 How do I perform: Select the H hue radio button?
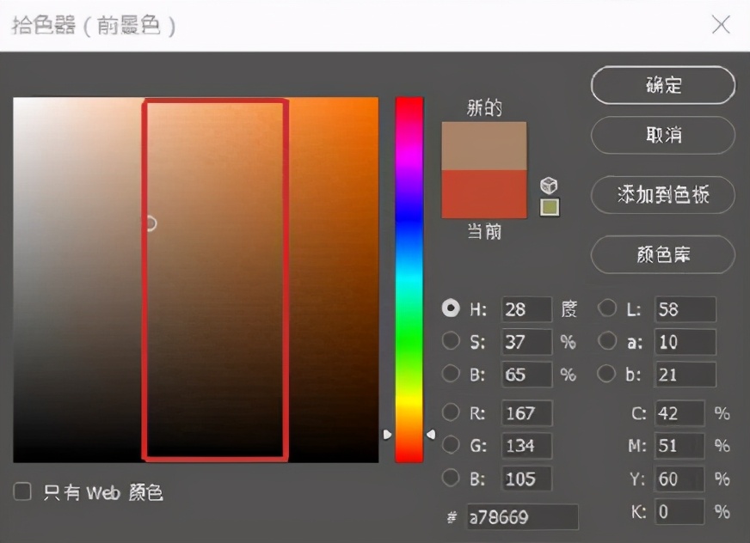point(451,308)
